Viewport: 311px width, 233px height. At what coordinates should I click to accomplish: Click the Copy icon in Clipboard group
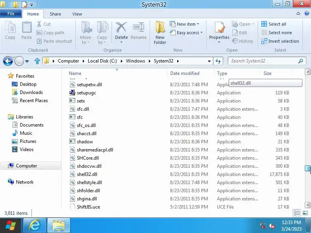coord(10,27)
